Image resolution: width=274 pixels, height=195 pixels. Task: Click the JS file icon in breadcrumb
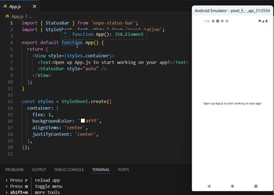pyautogui.click(x=7, y=16)
